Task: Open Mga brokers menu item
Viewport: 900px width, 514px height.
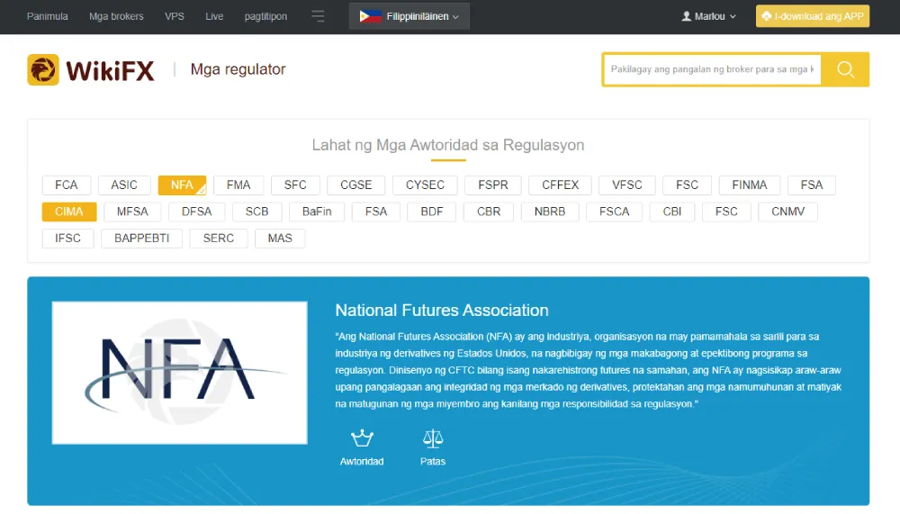Action: tap(116, 16)
